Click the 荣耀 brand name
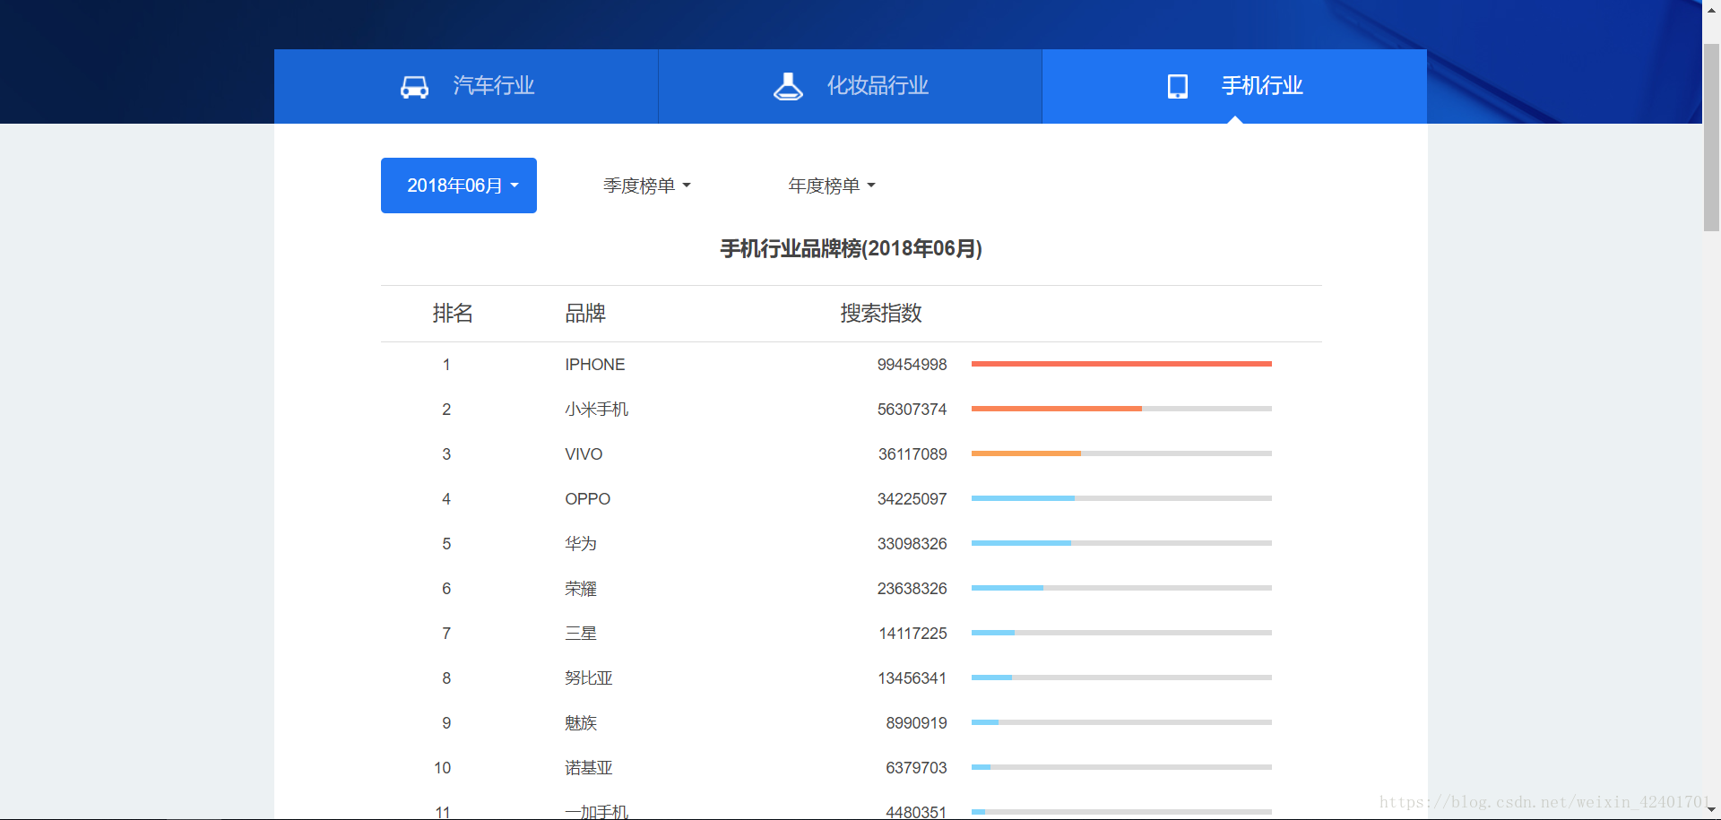The image size is (1721, 820). click(x=581, y=589)
